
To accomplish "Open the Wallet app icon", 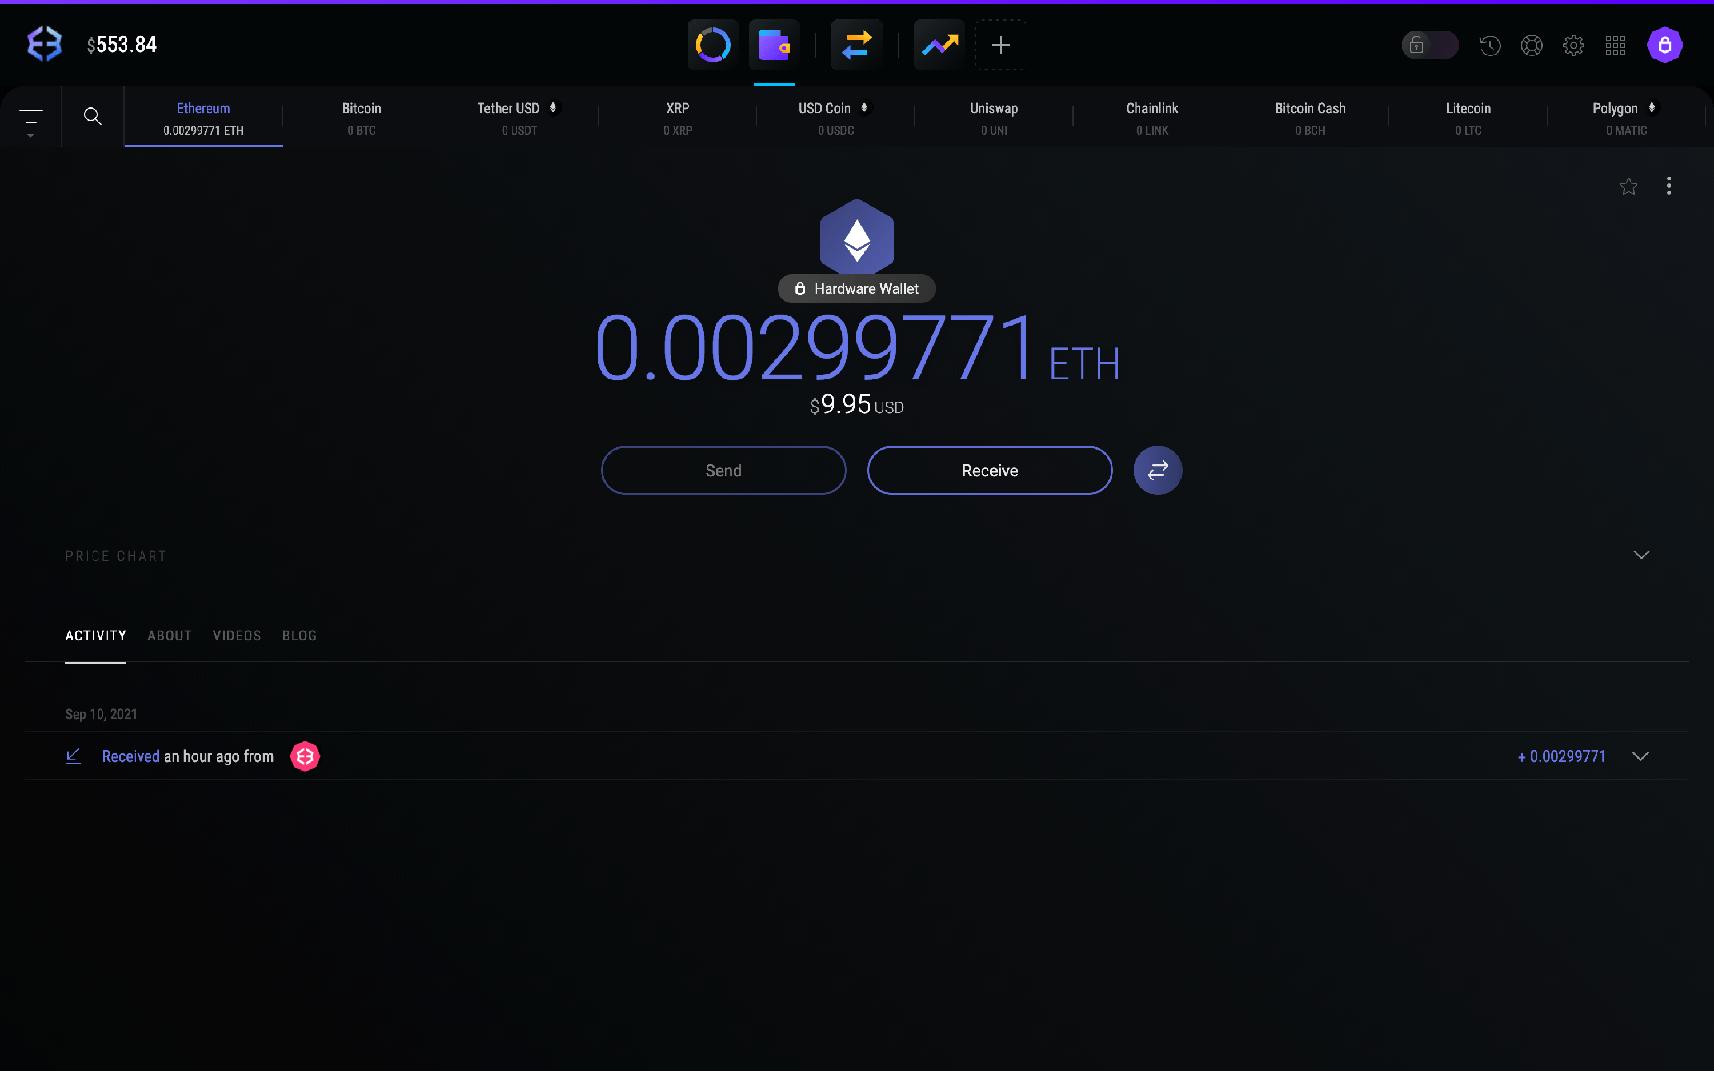I will point(774,45).
